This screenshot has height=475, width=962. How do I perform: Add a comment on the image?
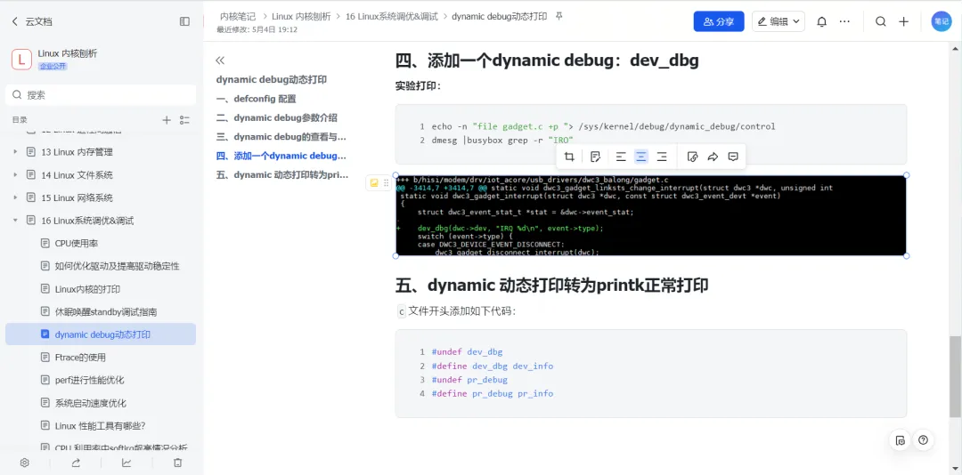click(x=732, y=157)
